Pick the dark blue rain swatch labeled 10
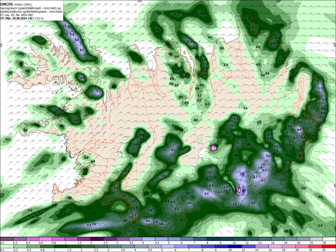 tap(235, 246)
